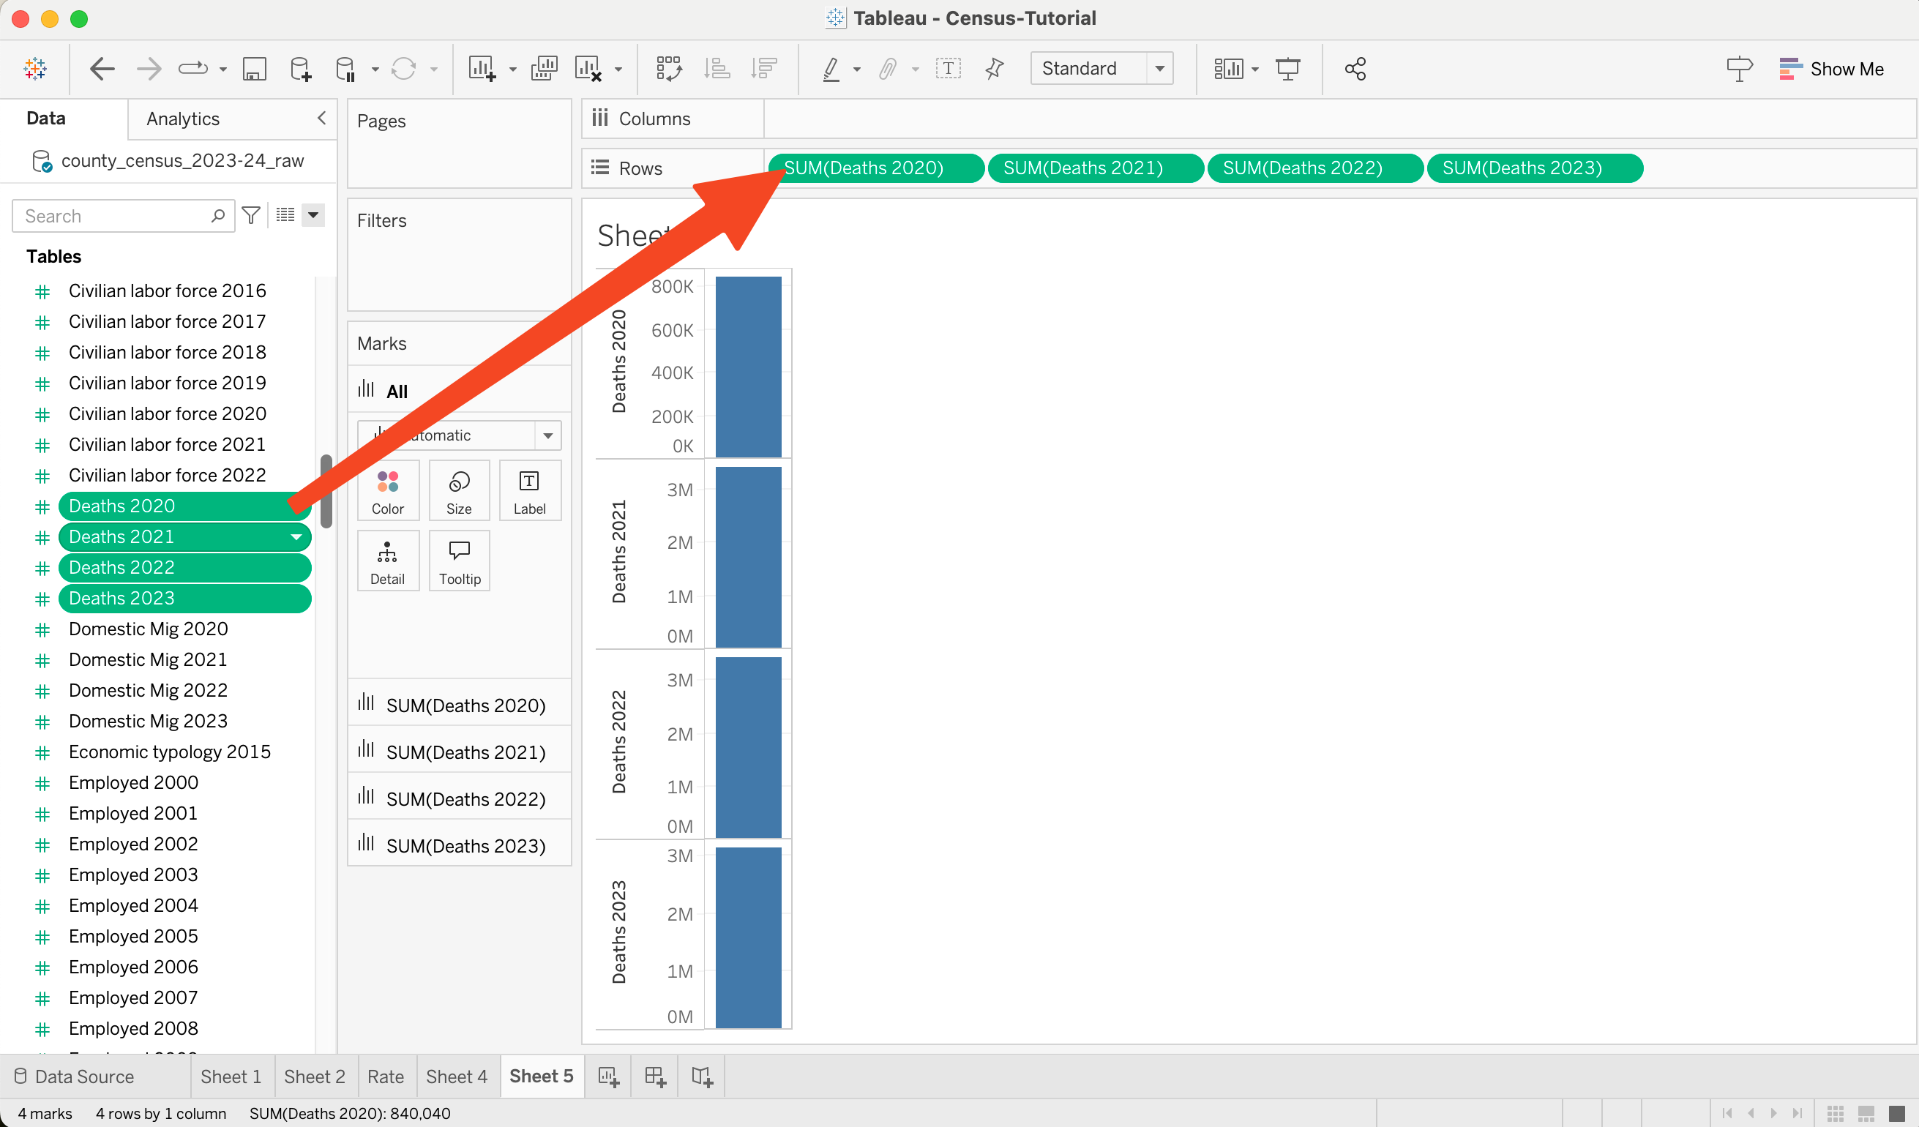Open the mark type Automatic dropdown
This screenshot has height=1127, width=1919.
pos(458,435)
